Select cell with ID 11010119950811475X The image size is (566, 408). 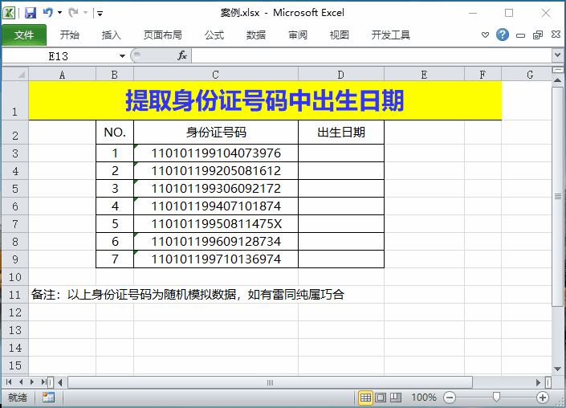[216, 223]
